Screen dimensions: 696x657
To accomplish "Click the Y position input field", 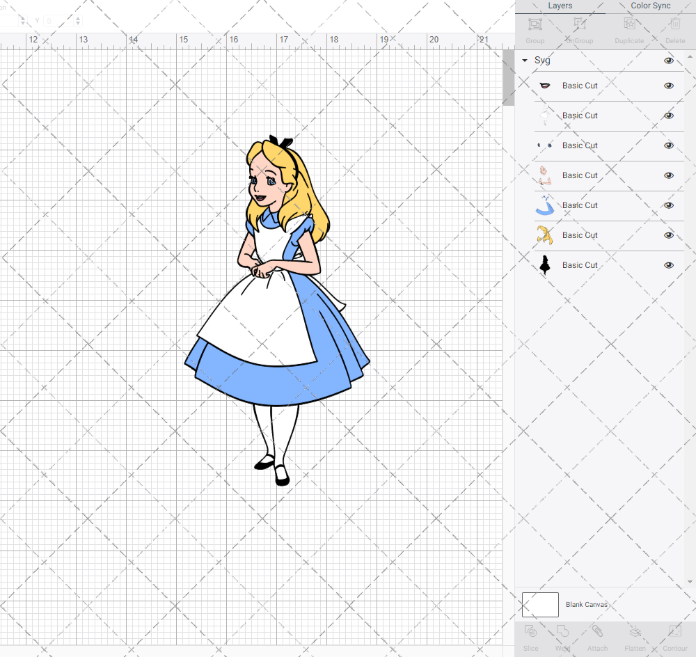I will pos(59,21).
